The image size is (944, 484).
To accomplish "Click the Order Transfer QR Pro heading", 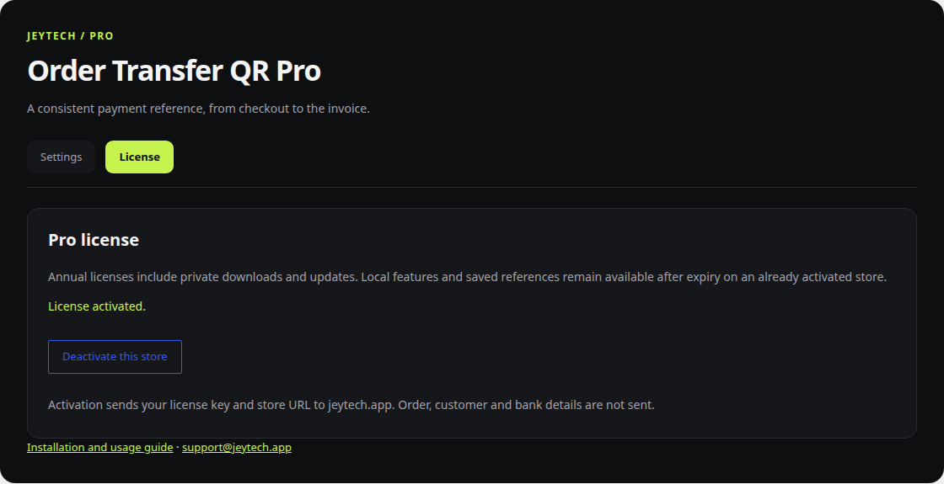I will (174, 71).
